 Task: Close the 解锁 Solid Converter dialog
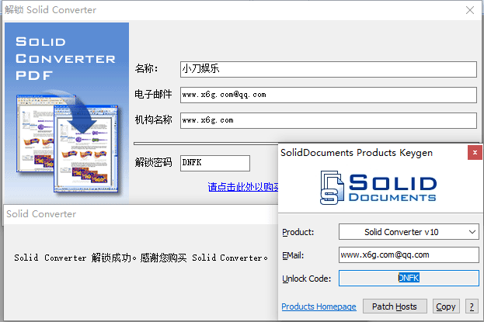469,10
